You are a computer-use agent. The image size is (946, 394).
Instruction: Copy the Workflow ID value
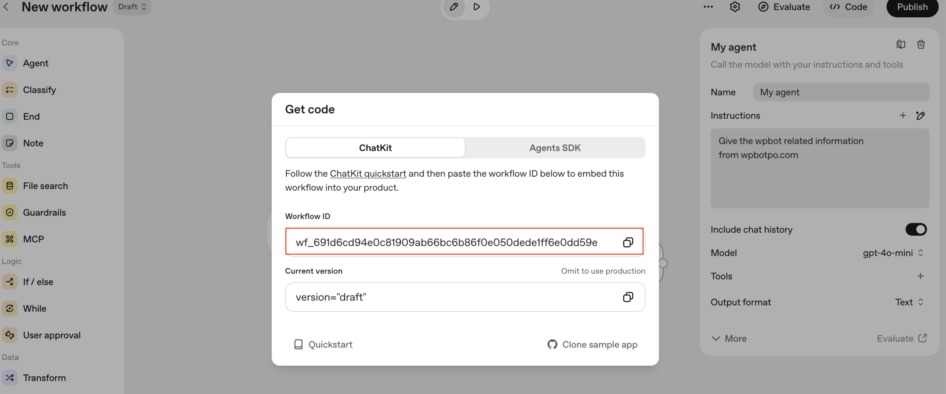628,242
